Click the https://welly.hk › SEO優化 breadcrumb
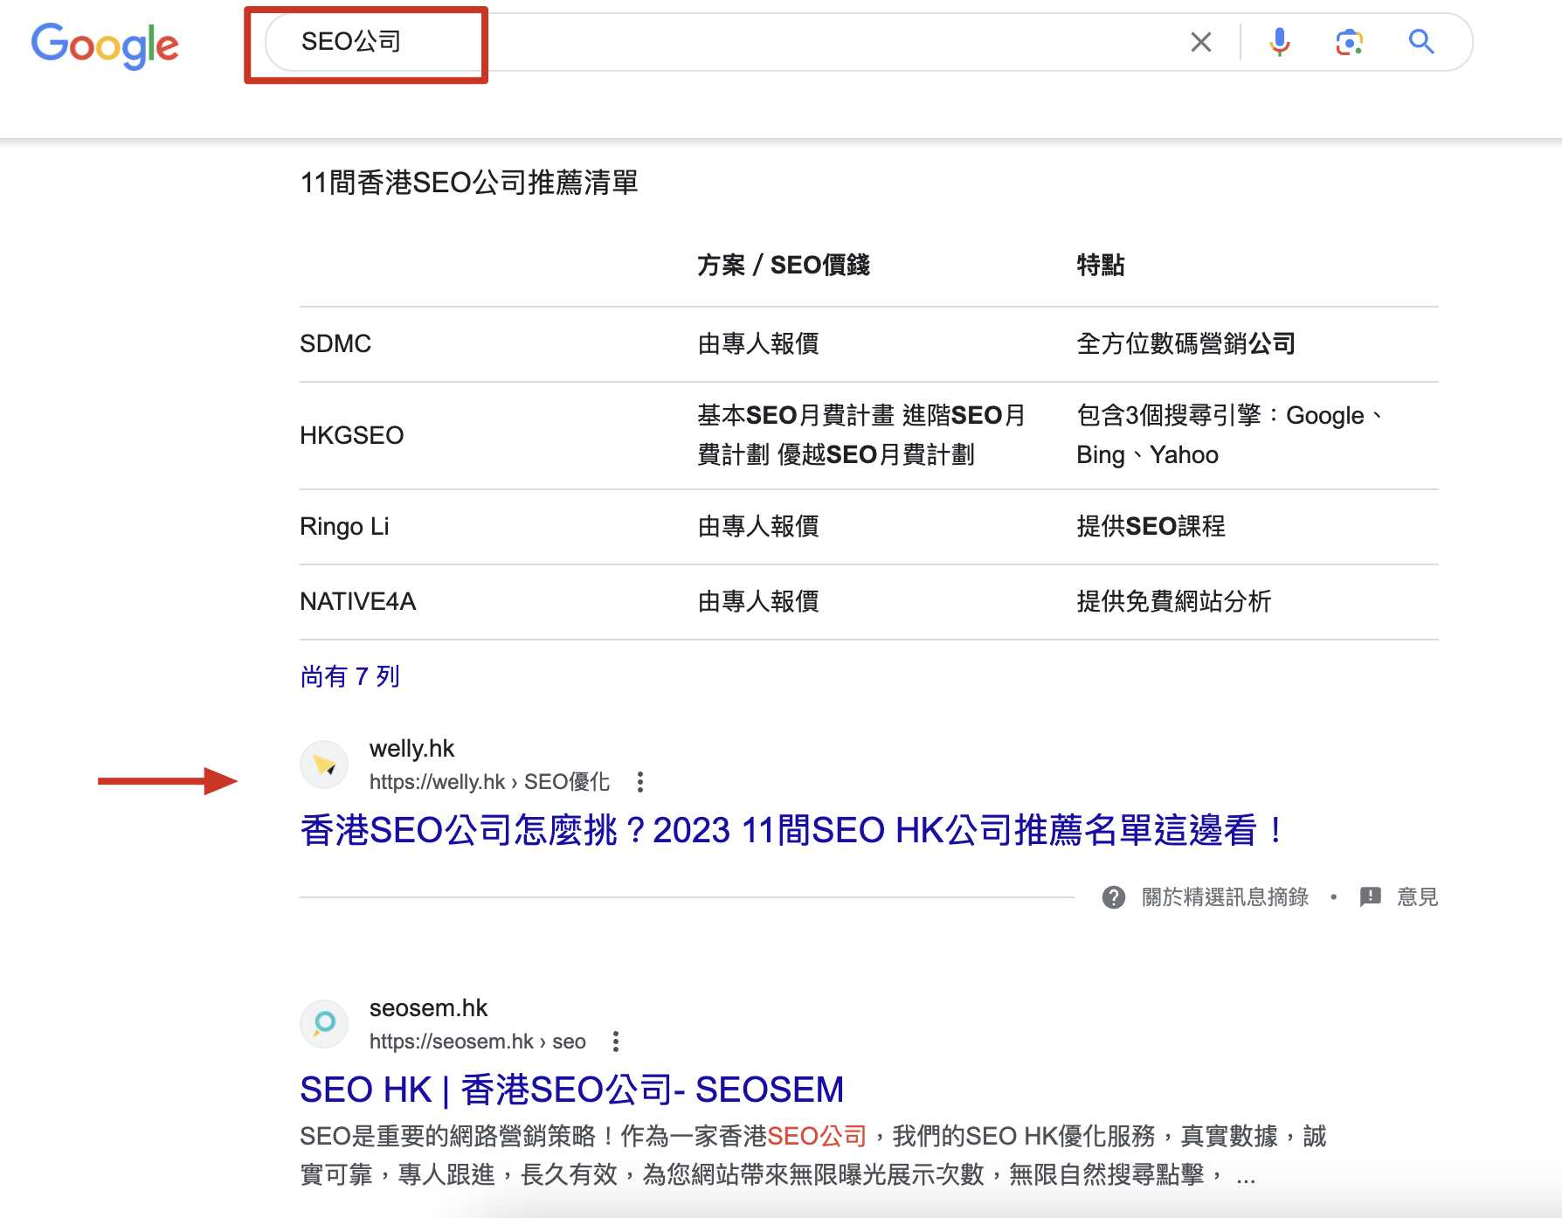 pyautogui.click(x=489, y=782)
